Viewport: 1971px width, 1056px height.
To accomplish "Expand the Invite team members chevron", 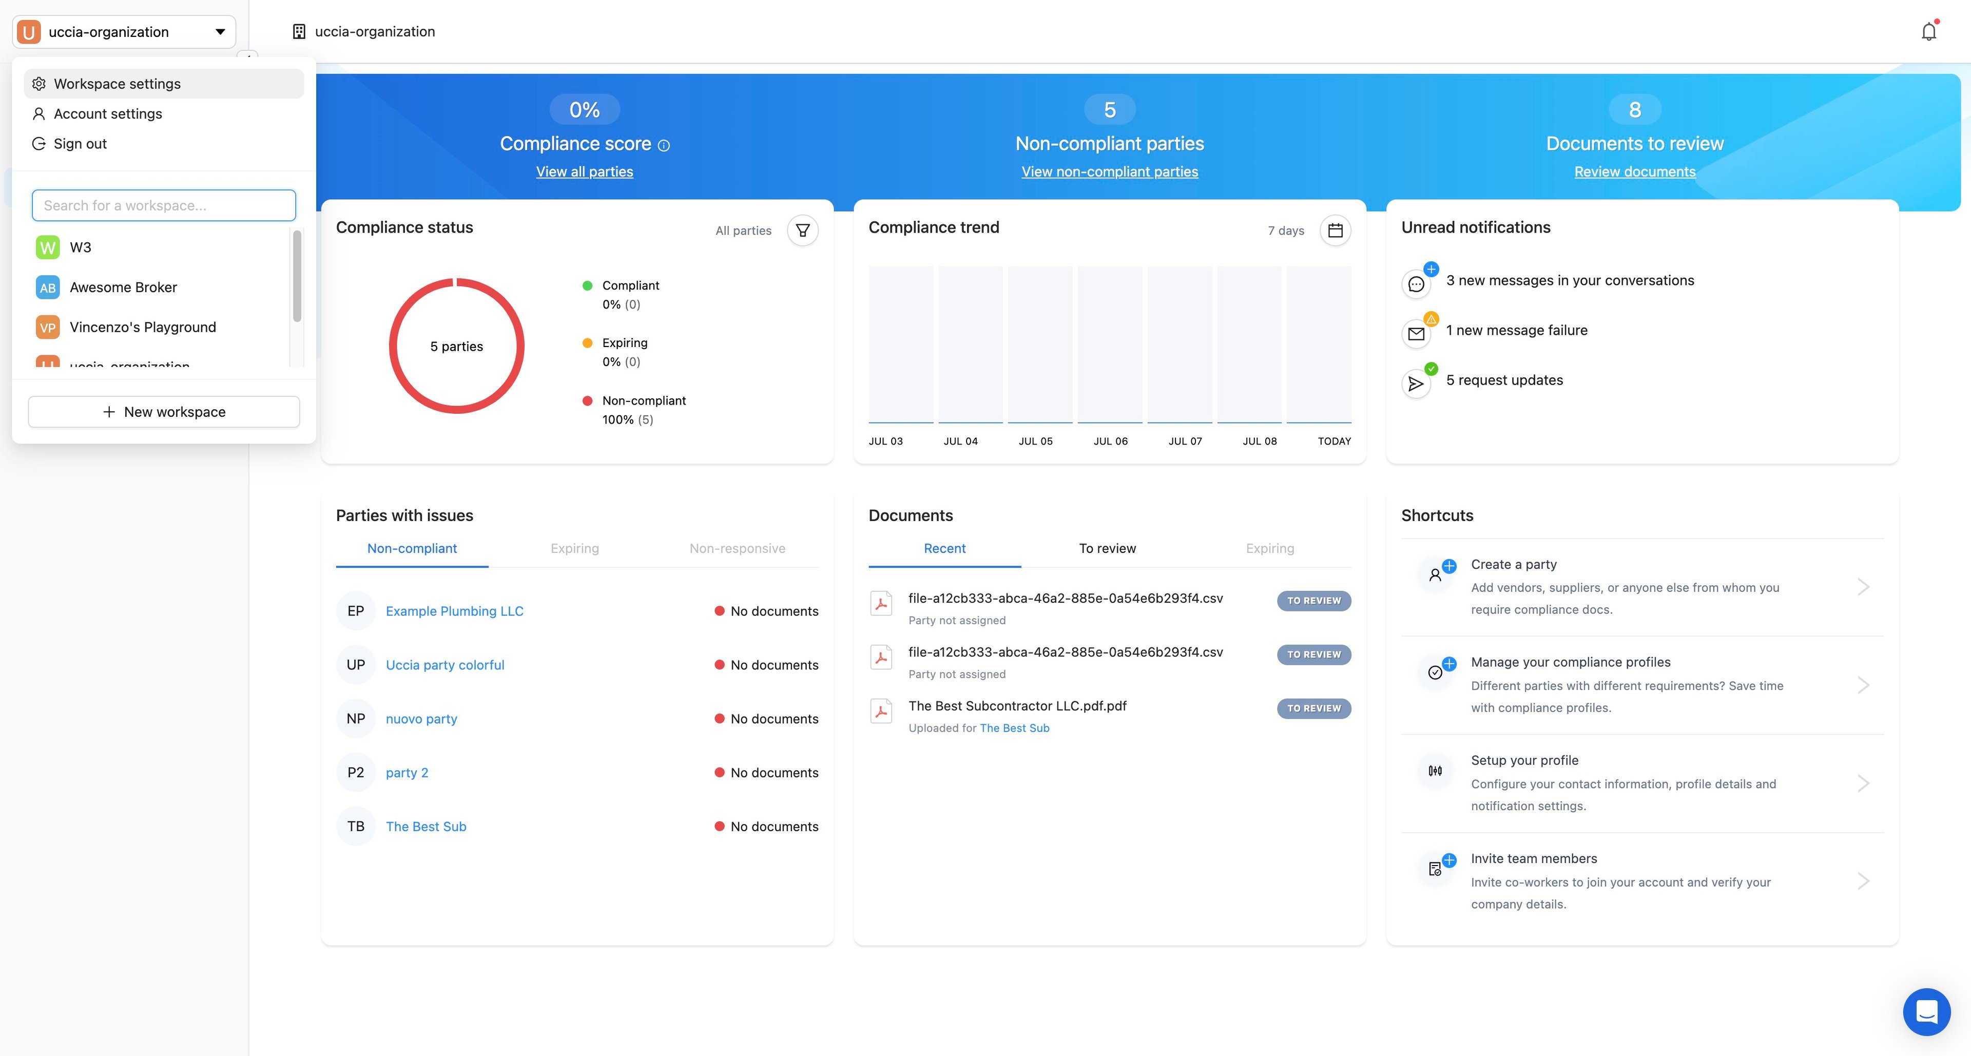I will point(1863,881).
